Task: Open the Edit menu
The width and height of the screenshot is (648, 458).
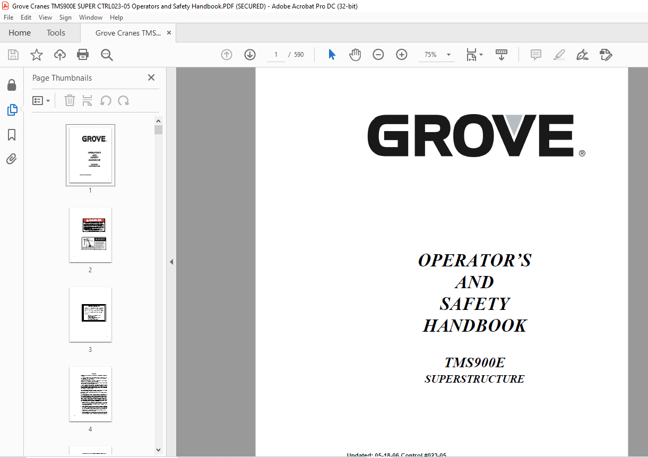Action: pos(26,18)
